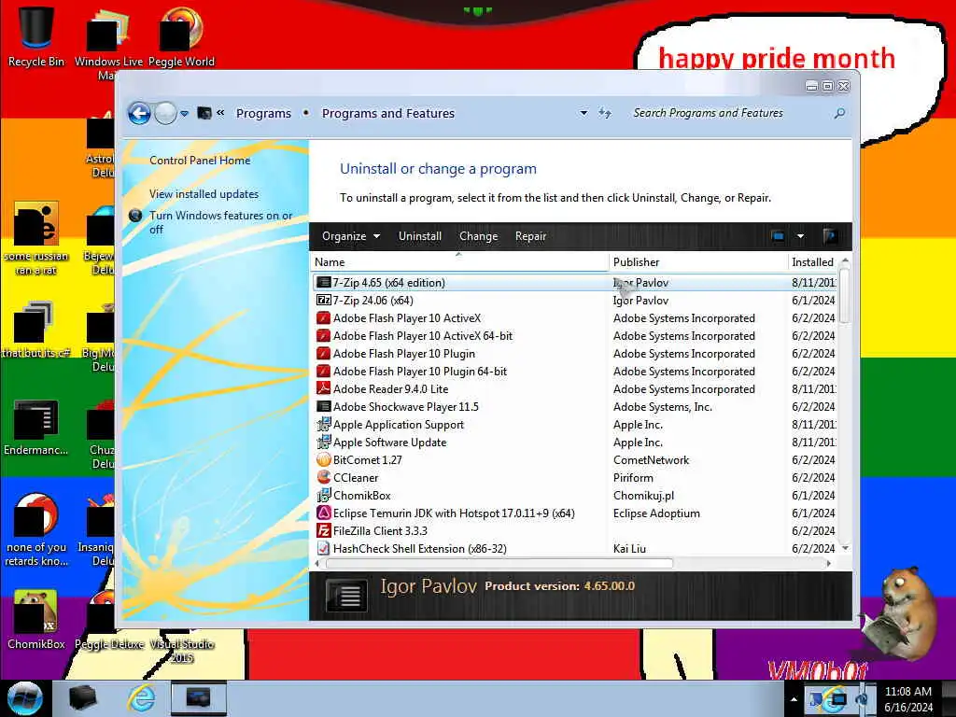This screenshot has height=717, width=956.
Task: Select the CCleaner icon in the list
Action: pos(324,477)
